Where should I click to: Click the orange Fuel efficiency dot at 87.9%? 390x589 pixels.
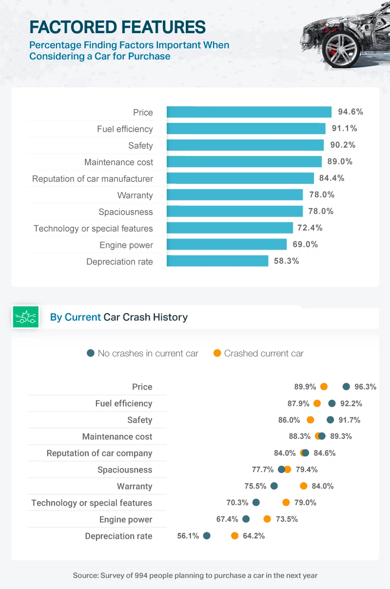(x=317, y=403)
